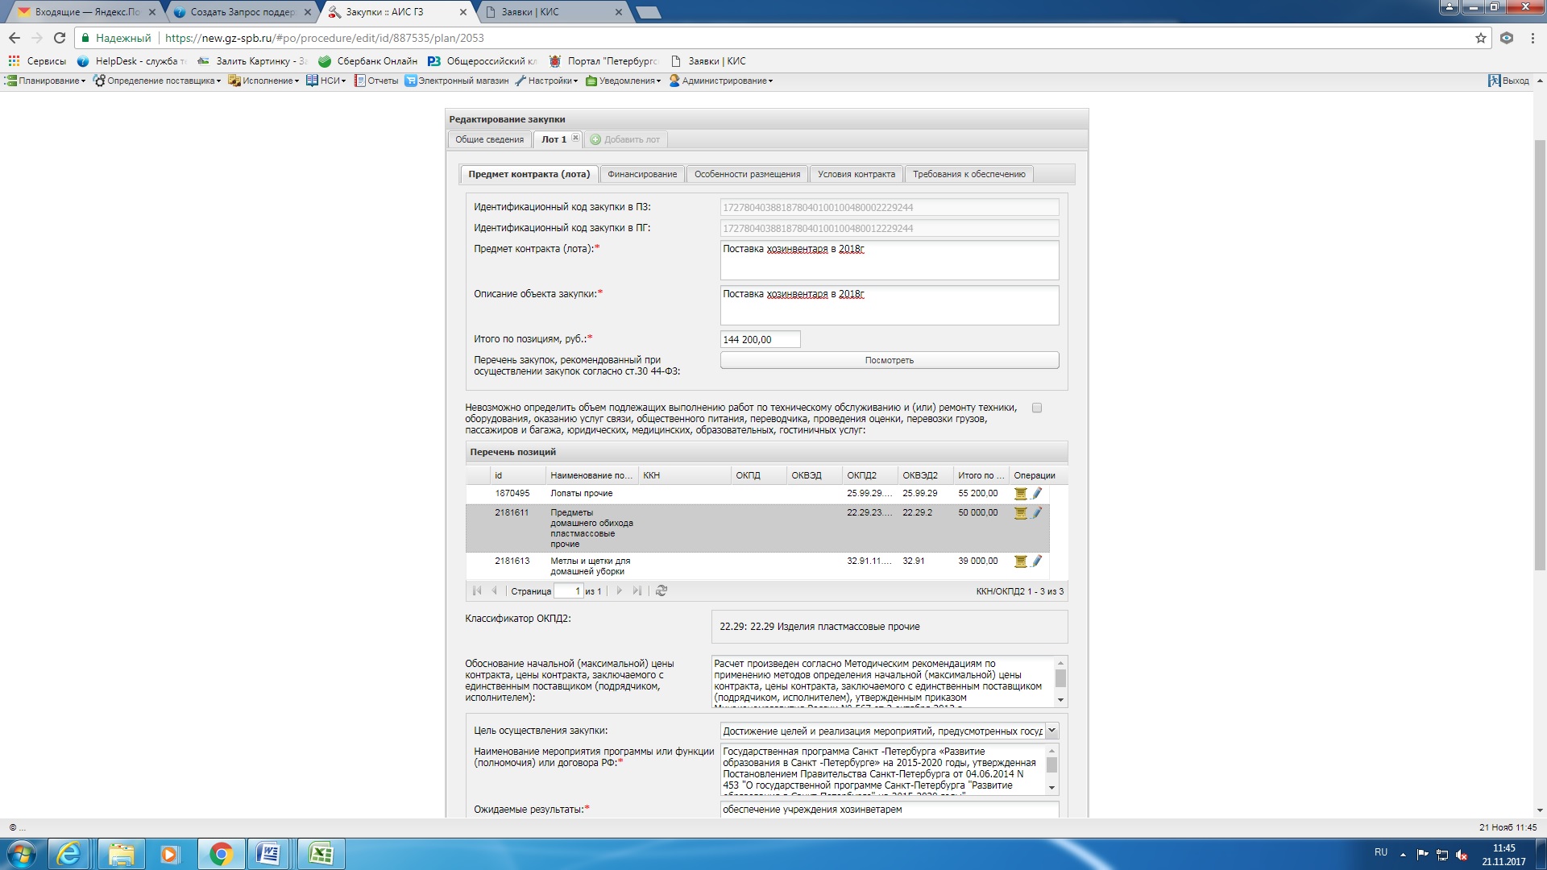This screenshot has height=870, width=1547.
Task: Open the Условия контракта tab
Action: pos(856,174)
